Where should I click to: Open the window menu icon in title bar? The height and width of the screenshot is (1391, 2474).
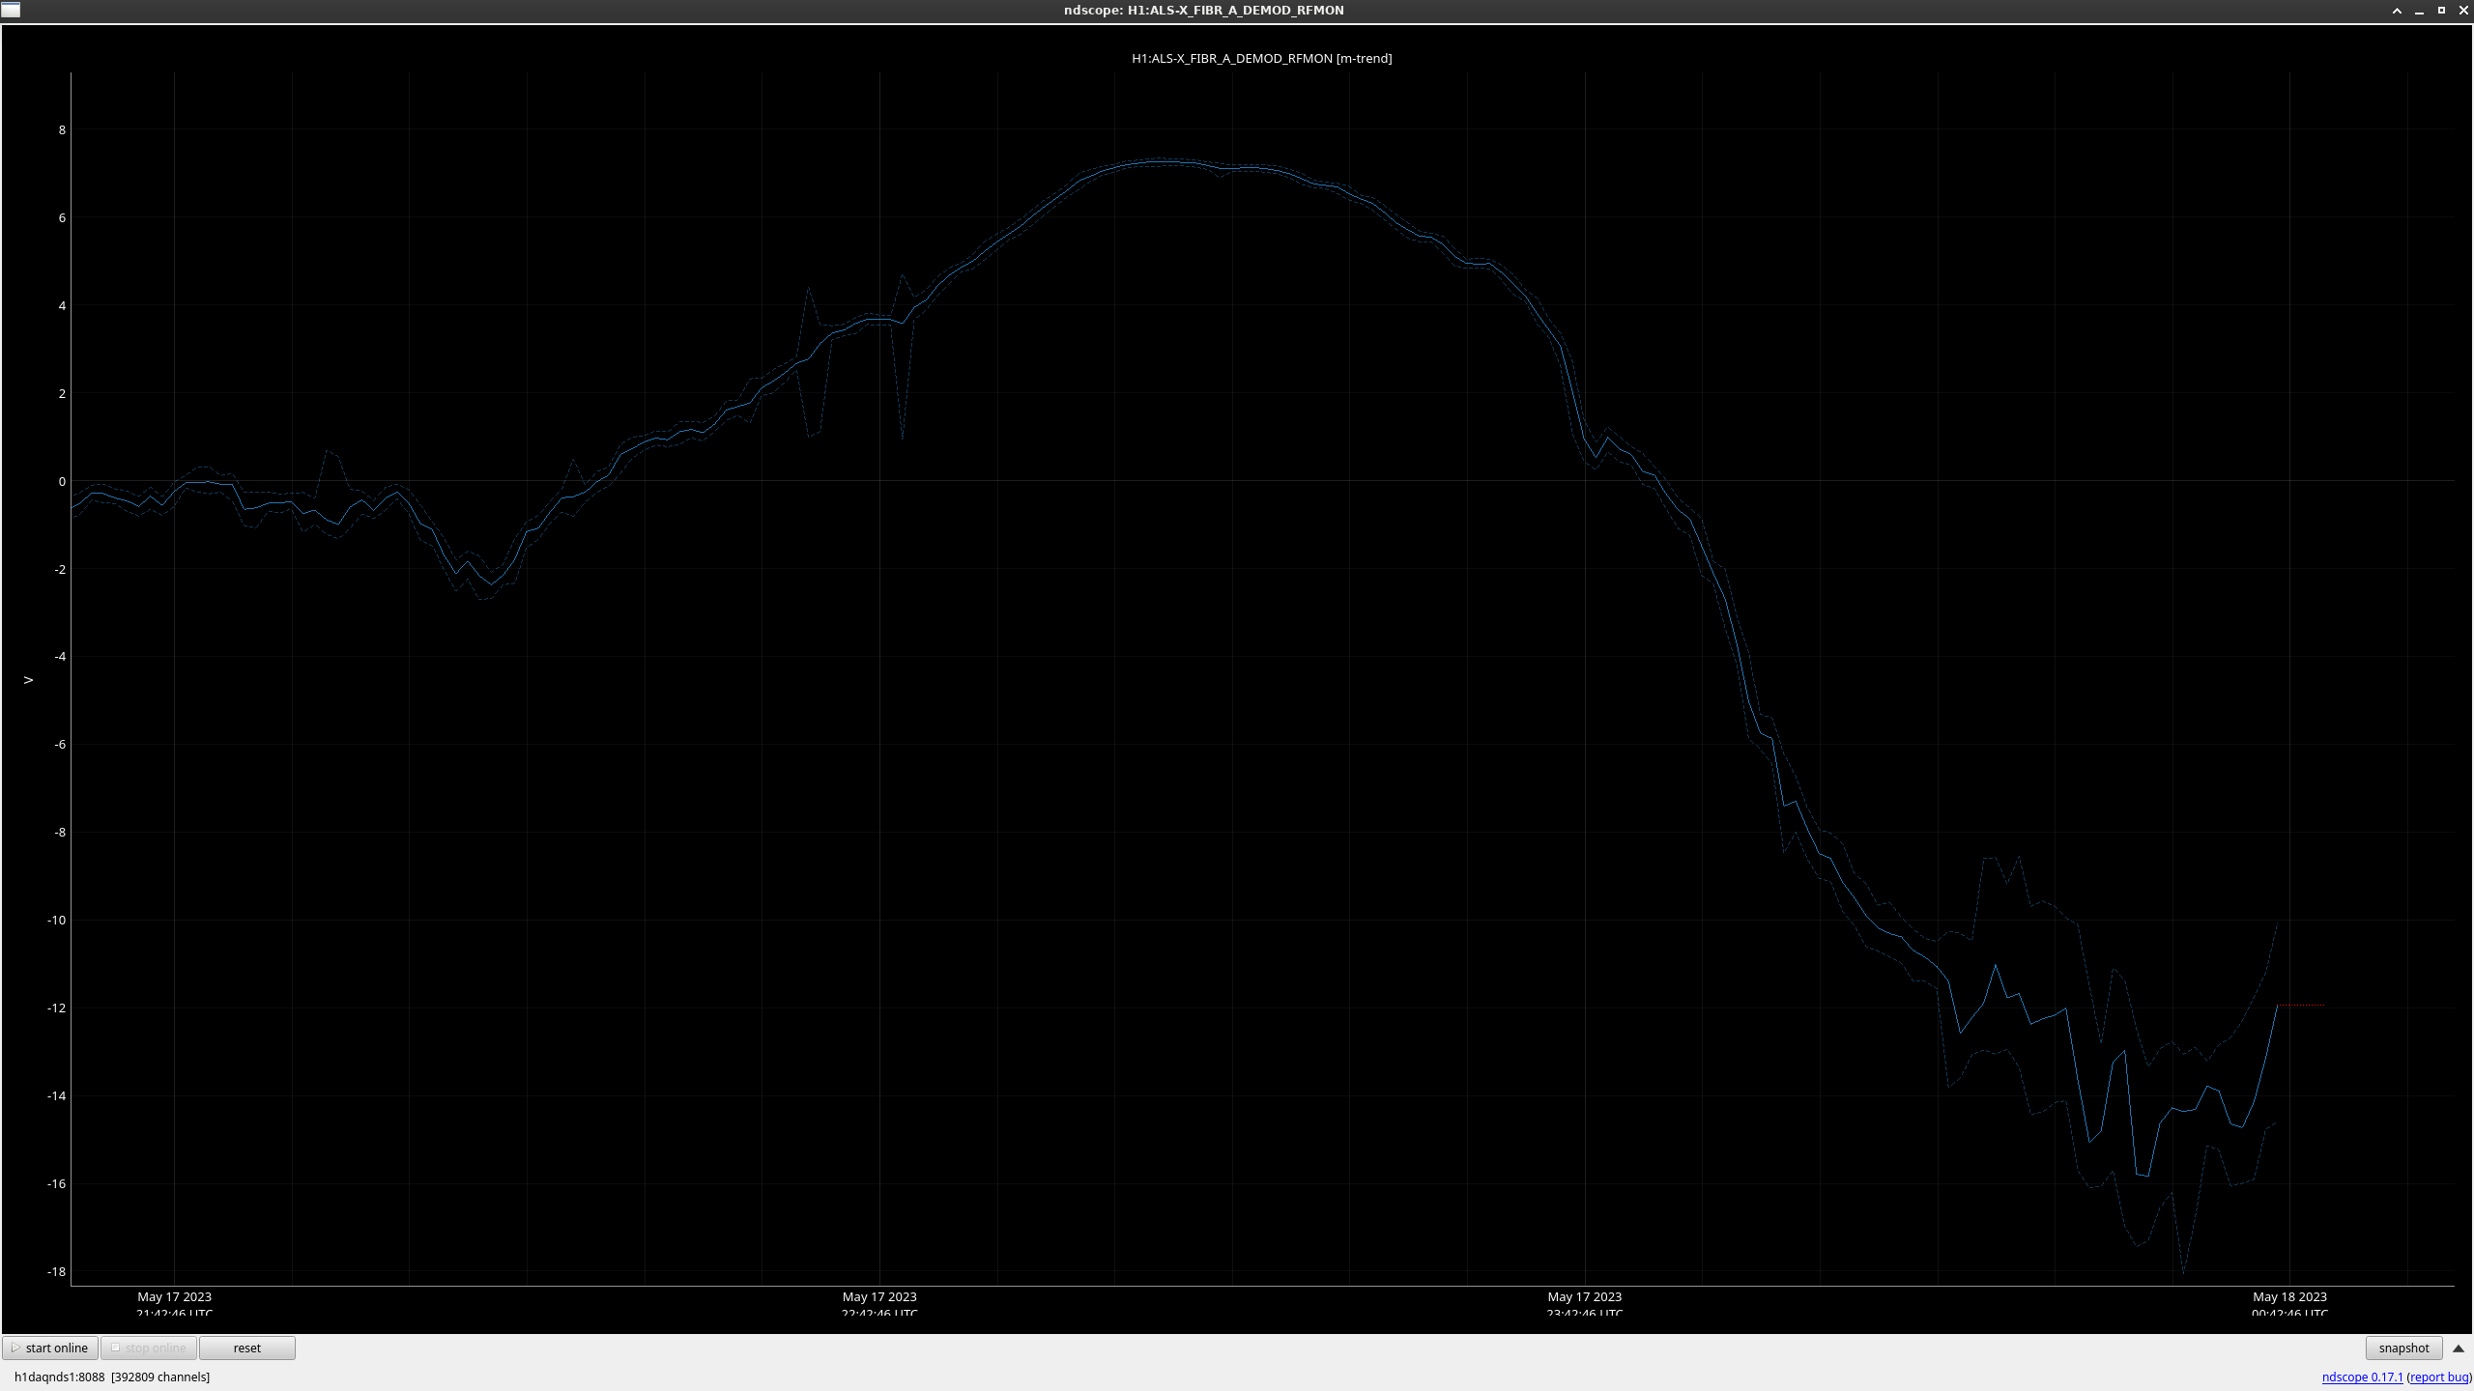tap(11, 10)
